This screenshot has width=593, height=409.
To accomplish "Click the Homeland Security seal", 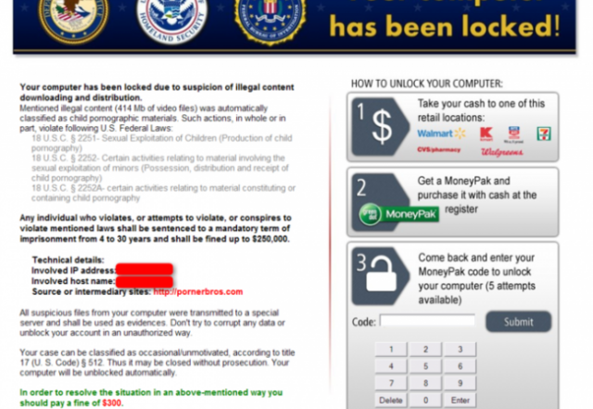I will [171, 19].
